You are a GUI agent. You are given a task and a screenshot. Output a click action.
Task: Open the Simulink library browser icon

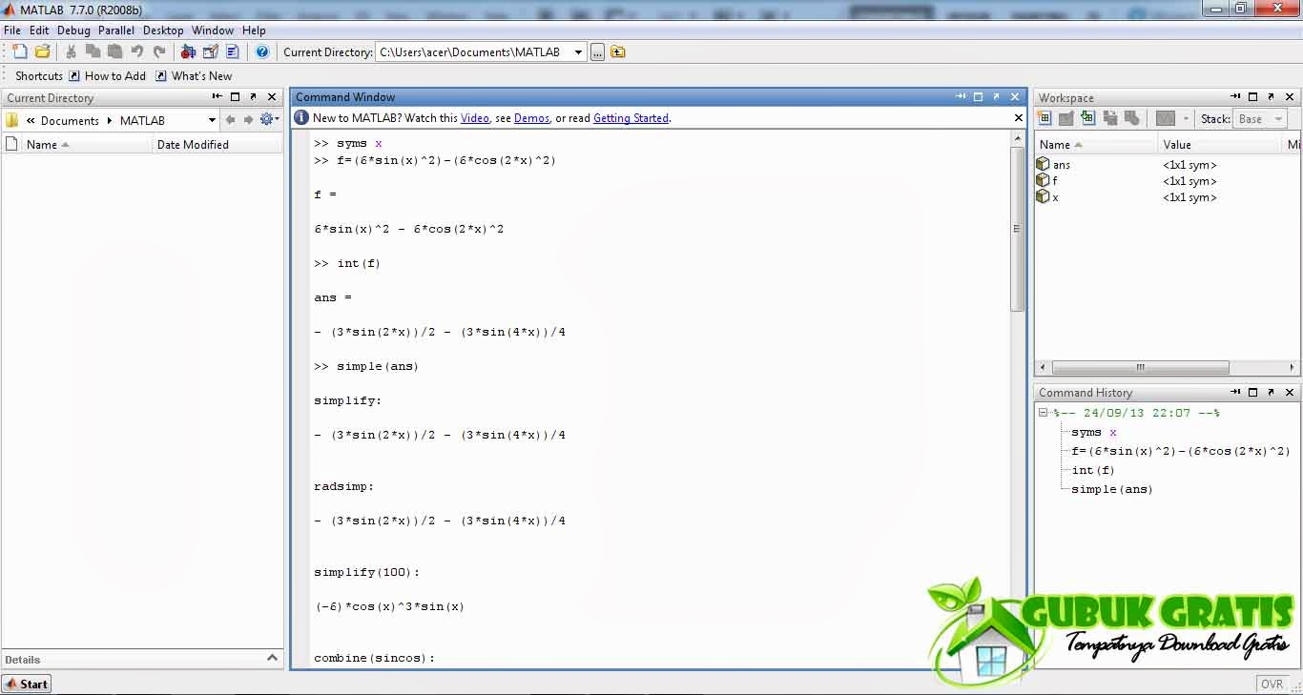pyautogui.click(x=188, y=51)
